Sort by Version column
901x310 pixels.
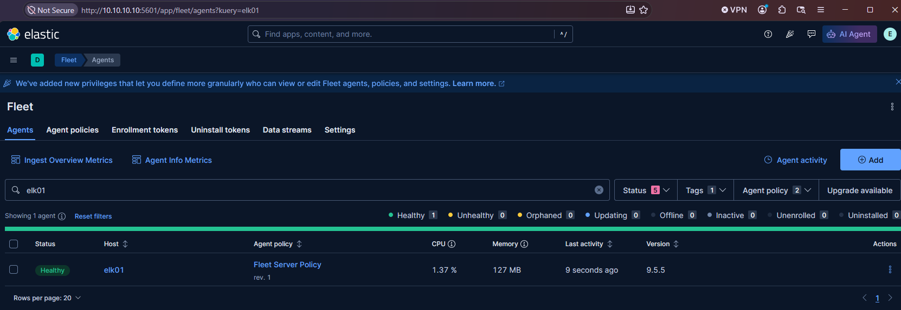pos(662,244)
